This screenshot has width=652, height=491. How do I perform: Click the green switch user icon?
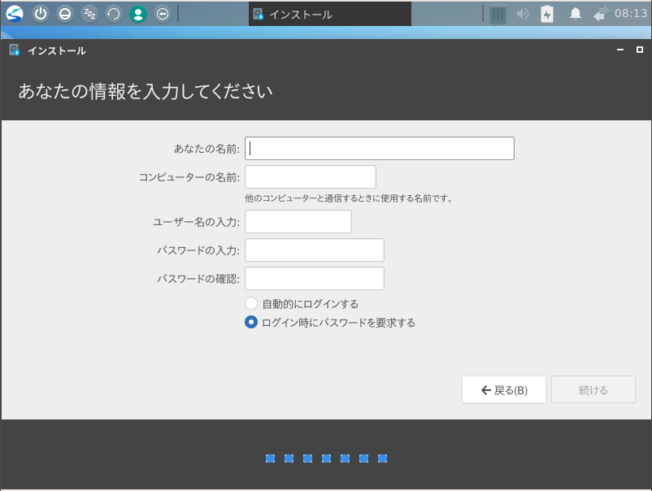point(138,14)
